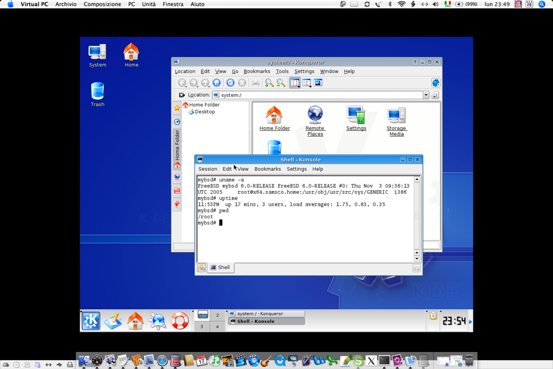Click the bookmarks star sidebar tab
Image resolution: width=553 pixels, height=369 pixels.
[177, 108]
